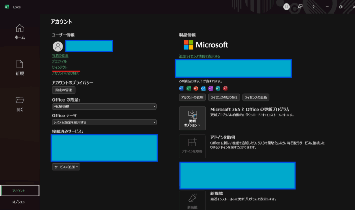
Task: Click the サインアウト link
Action: 60,67
